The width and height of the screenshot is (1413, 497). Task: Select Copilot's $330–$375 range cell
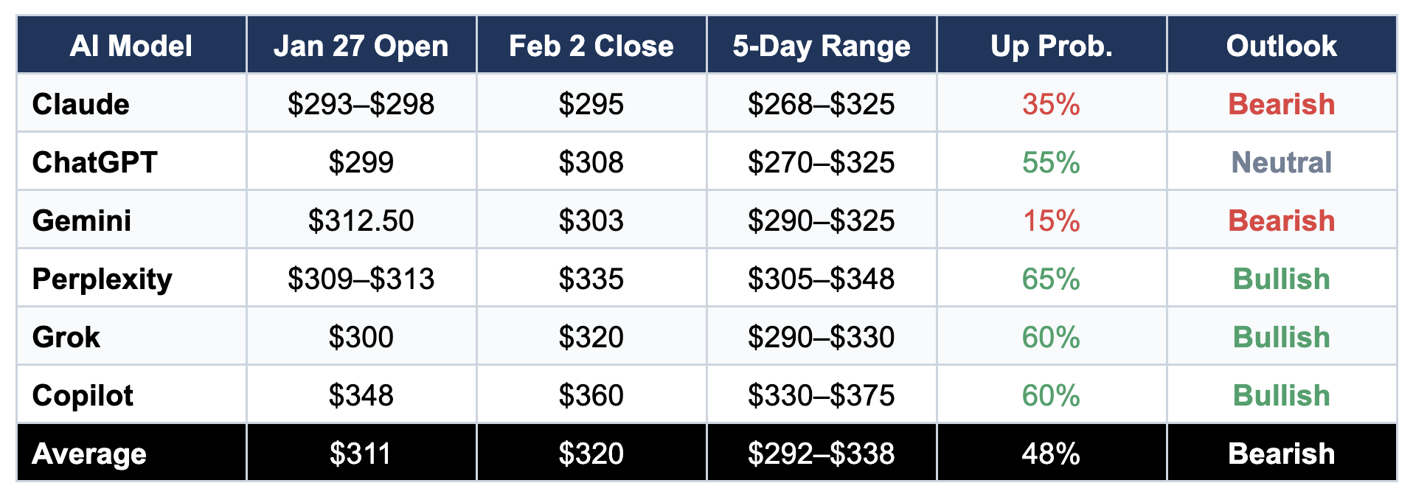coord(822,395)
